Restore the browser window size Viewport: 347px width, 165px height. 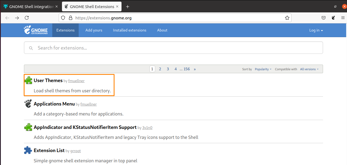pos(335,6)
